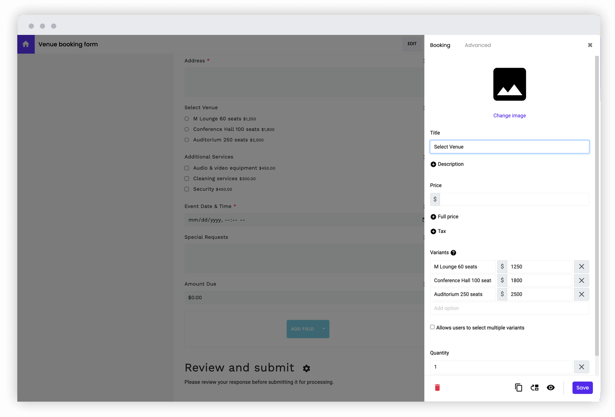Expand the Tax section
Image resolution: width=615 pixels, height=417 pixels.
pos(433,231)
